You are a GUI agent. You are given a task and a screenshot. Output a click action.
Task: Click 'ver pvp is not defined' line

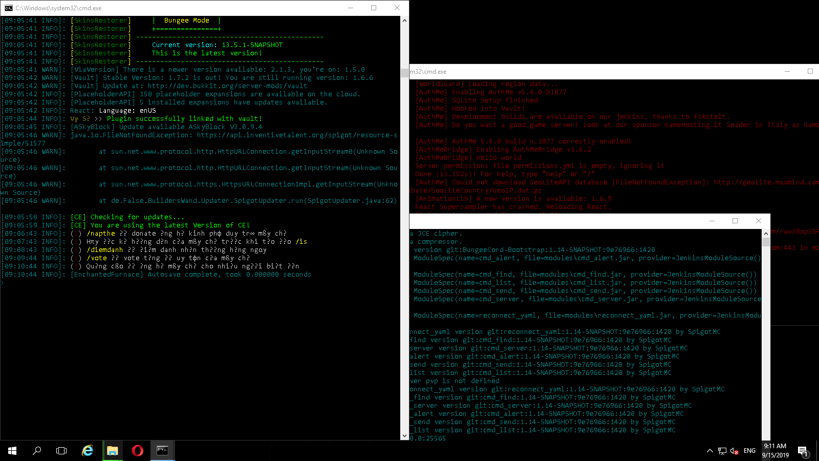(x=455, y=381)
